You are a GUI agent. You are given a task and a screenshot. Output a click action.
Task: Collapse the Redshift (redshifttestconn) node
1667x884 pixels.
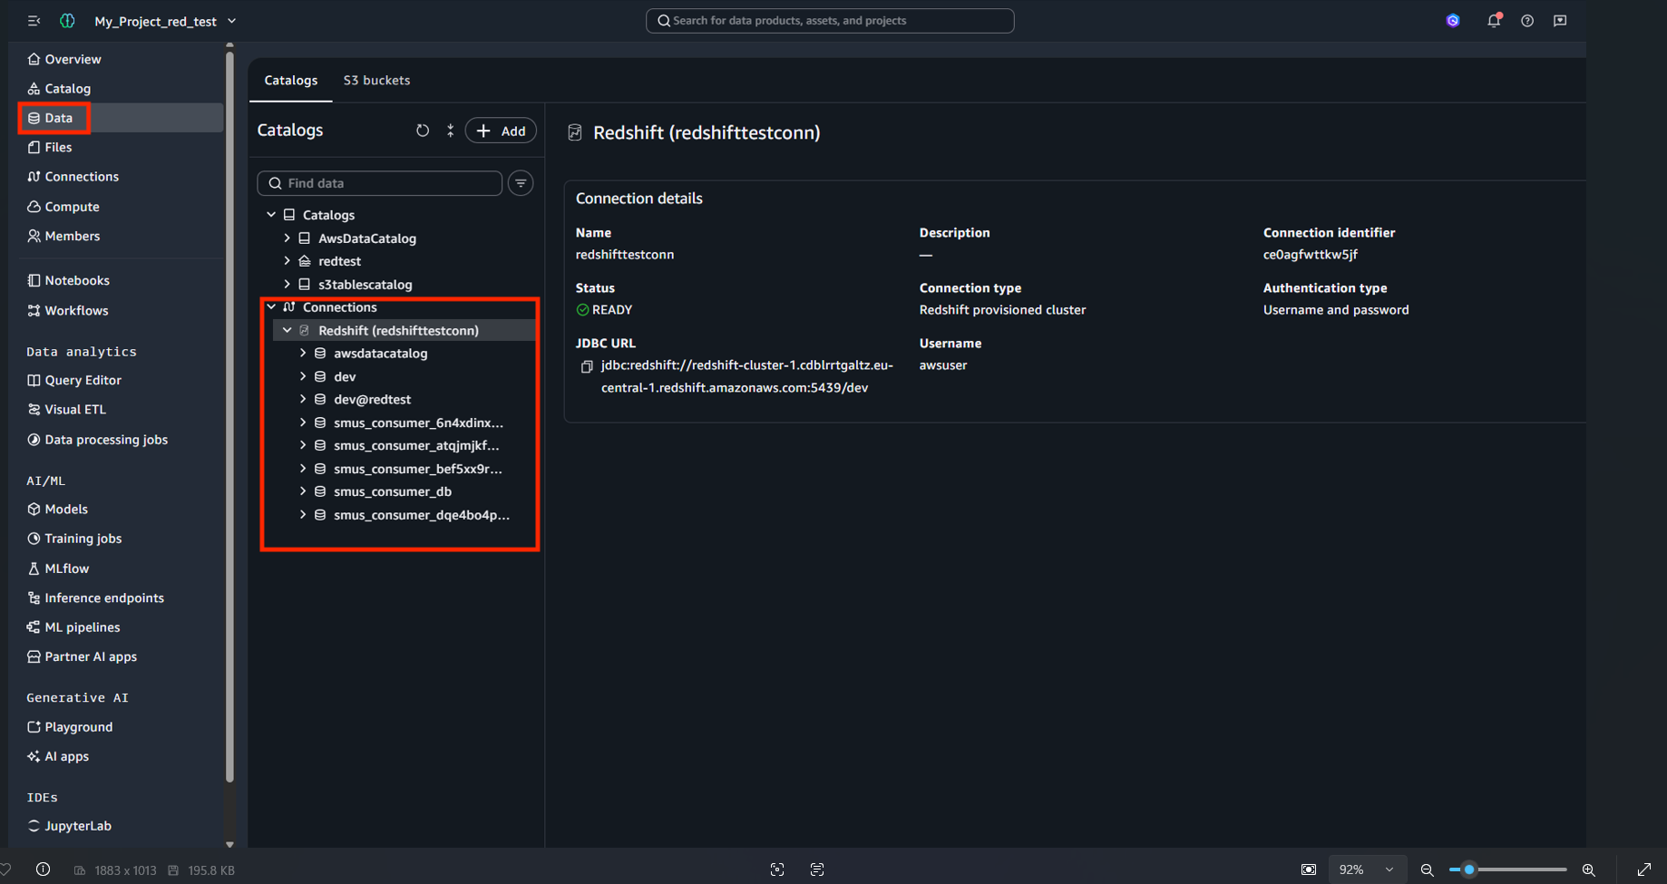coord(288,331)
